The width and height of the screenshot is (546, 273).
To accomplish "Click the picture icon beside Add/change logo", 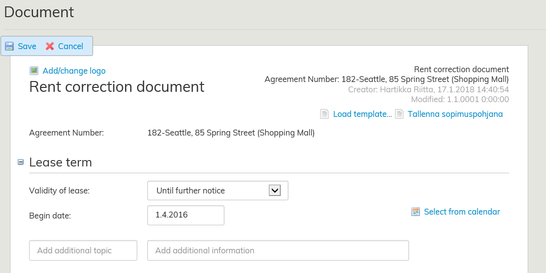I will pos(34,71).
